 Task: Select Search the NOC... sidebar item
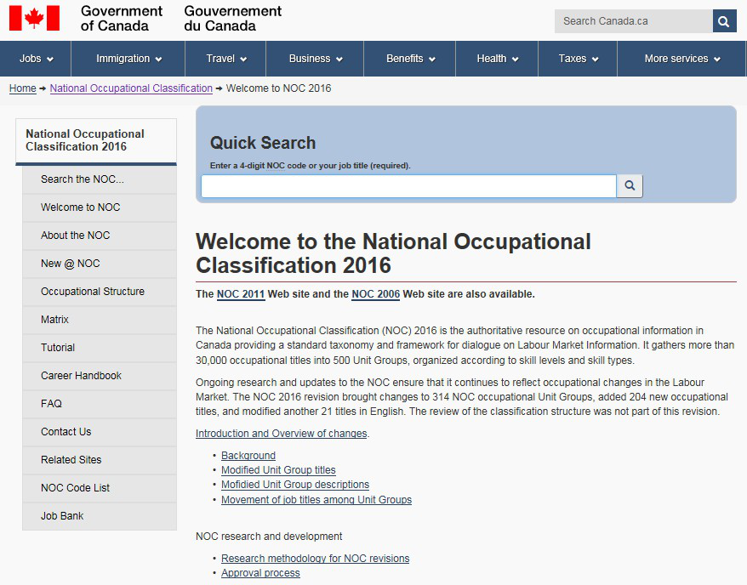coord(99,179)
